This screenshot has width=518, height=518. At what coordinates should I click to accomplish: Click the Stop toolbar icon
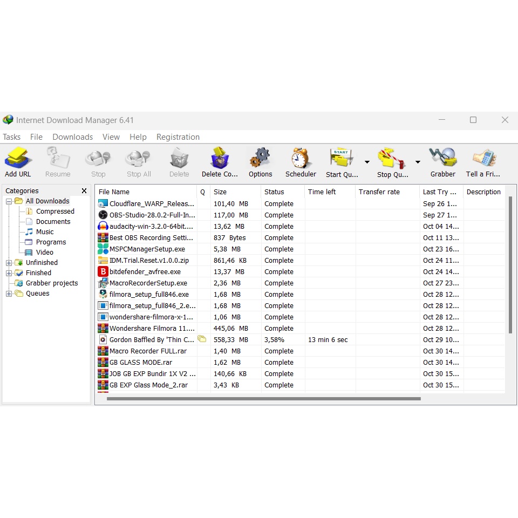tap(98, 158)
